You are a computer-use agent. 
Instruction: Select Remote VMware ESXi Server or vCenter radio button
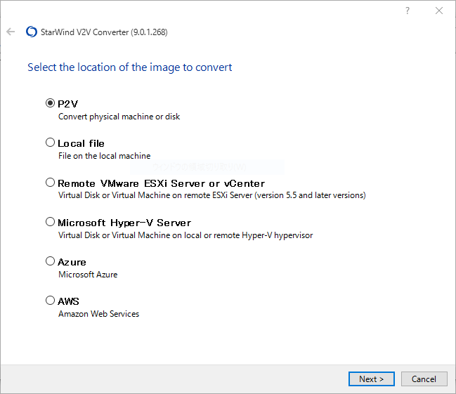tap(50, 183)
